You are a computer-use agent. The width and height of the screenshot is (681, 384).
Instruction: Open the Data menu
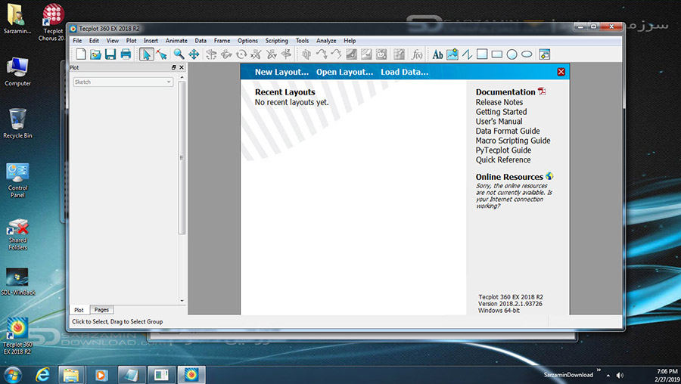click(201, 41)
